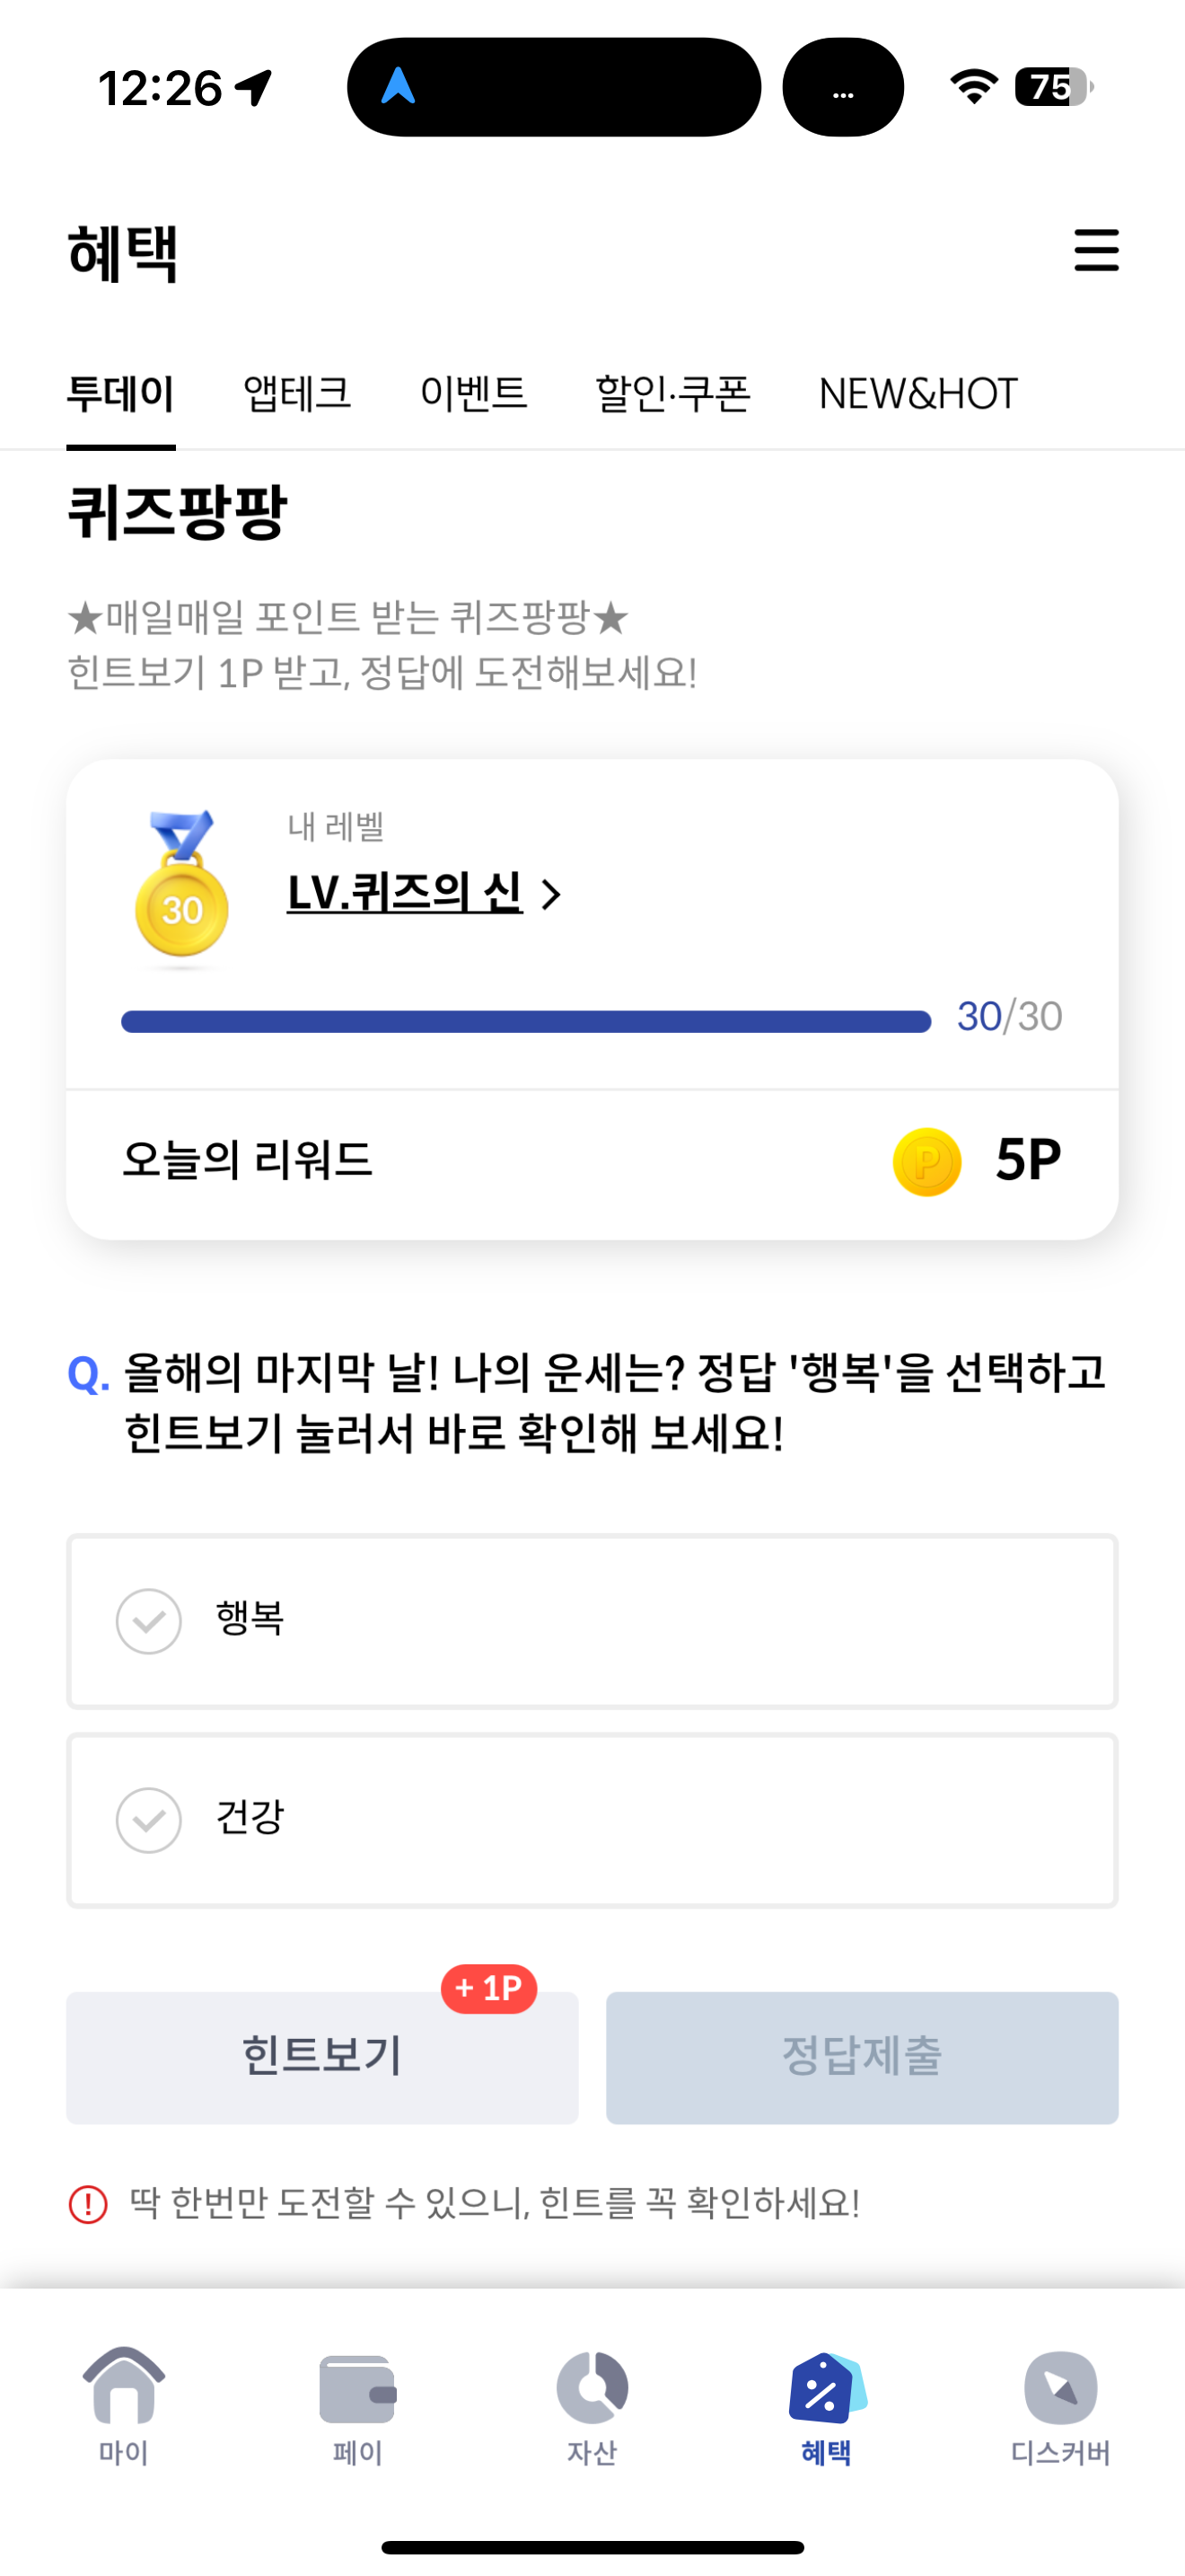Select the 건강 answer check circle
This screenshot has height=2576, width=1185.
pyautogui.click(x=149, y=1820)
